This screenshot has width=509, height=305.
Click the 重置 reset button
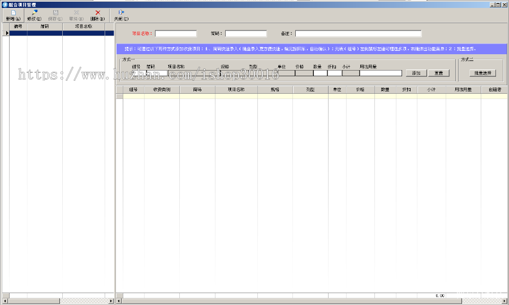[x=439, y=73]
